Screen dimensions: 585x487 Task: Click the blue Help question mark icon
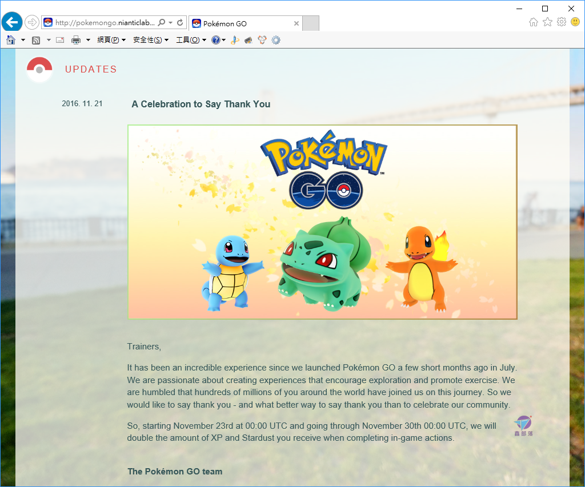[215, 40]
